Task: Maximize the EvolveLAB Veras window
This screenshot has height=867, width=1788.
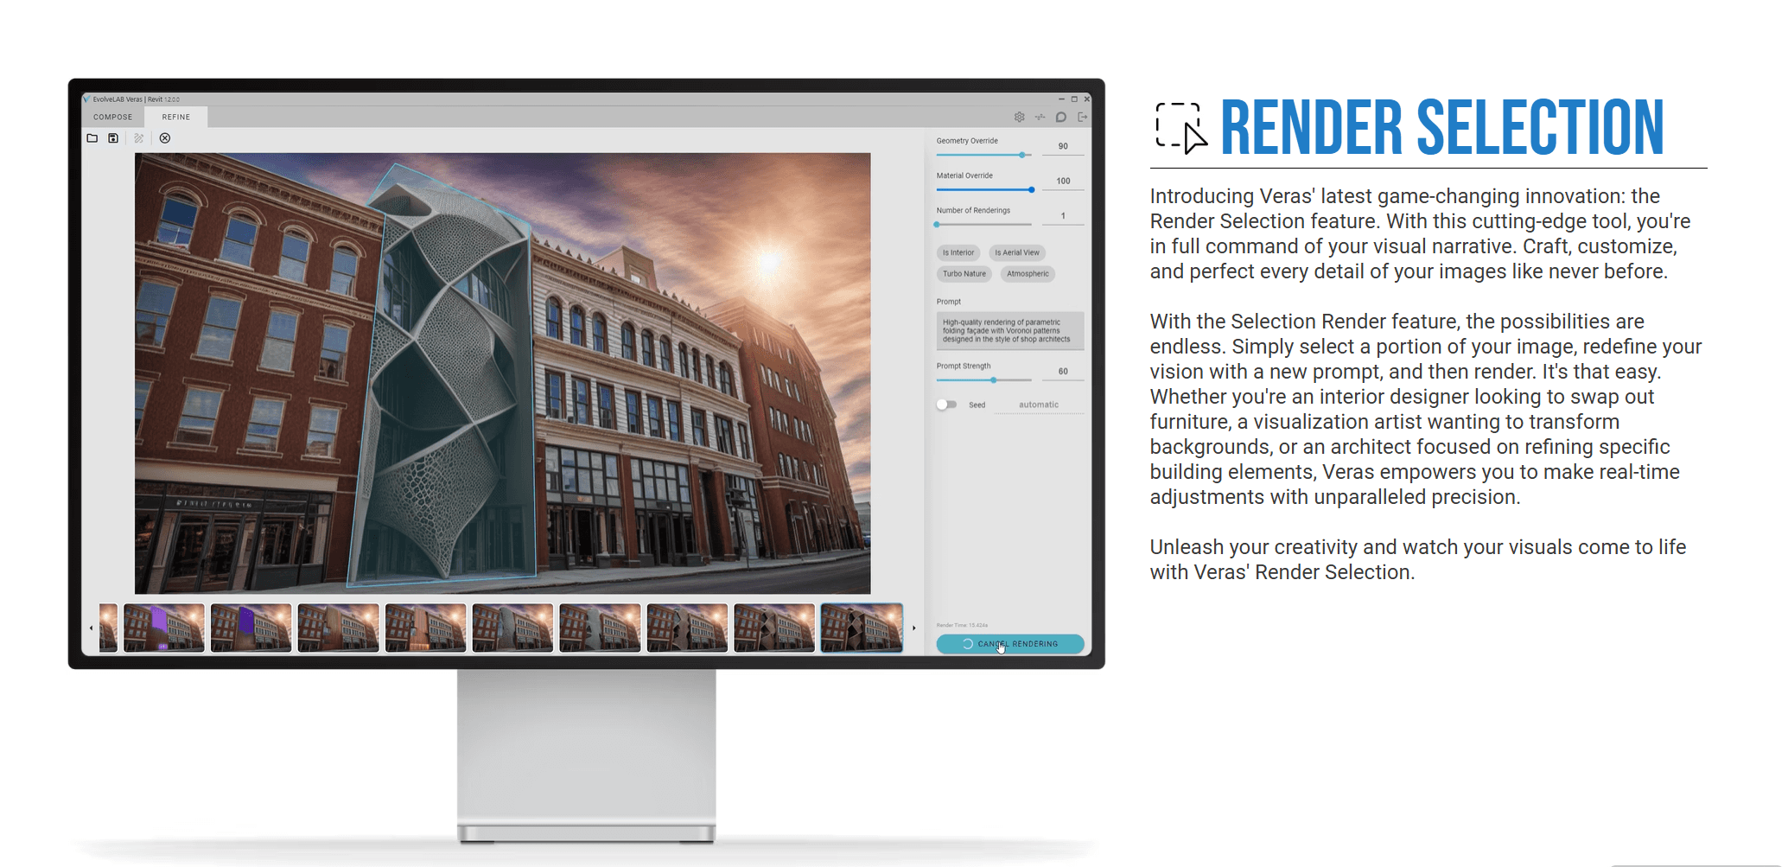Action: [1074, 99]
